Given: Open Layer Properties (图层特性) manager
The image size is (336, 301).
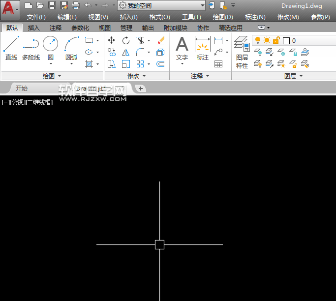Looking at the screenshot, I should point(242,52).
